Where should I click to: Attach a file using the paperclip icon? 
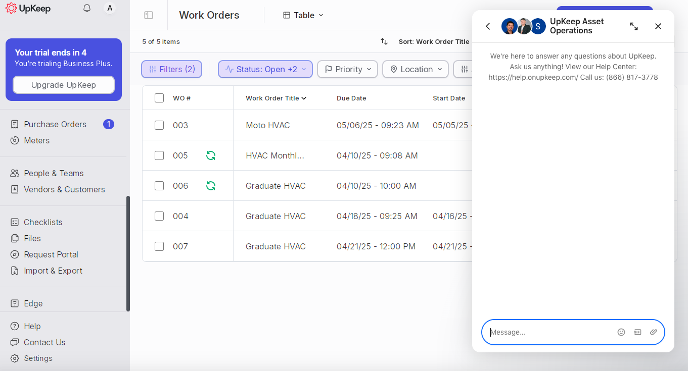tap(654, 332)
